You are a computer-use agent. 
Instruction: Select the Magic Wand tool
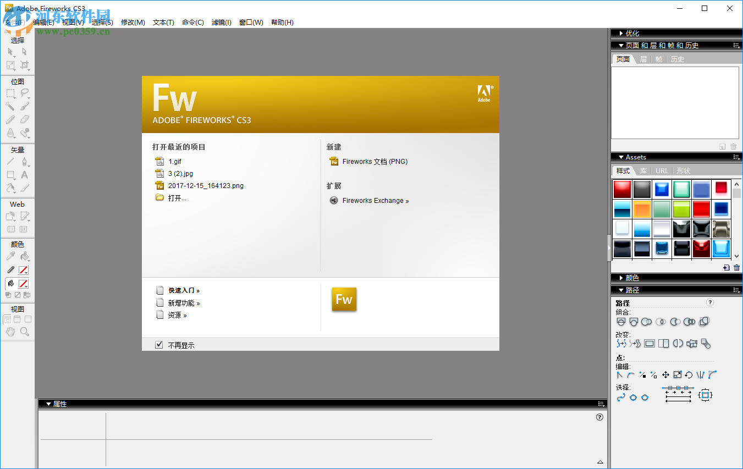coord(9,106)
